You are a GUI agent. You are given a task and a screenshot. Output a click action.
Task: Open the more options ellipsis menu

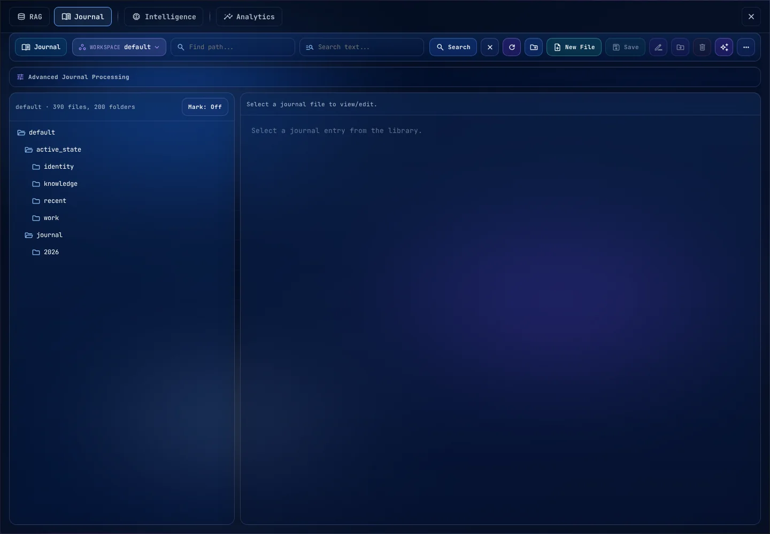pos(746,47)
